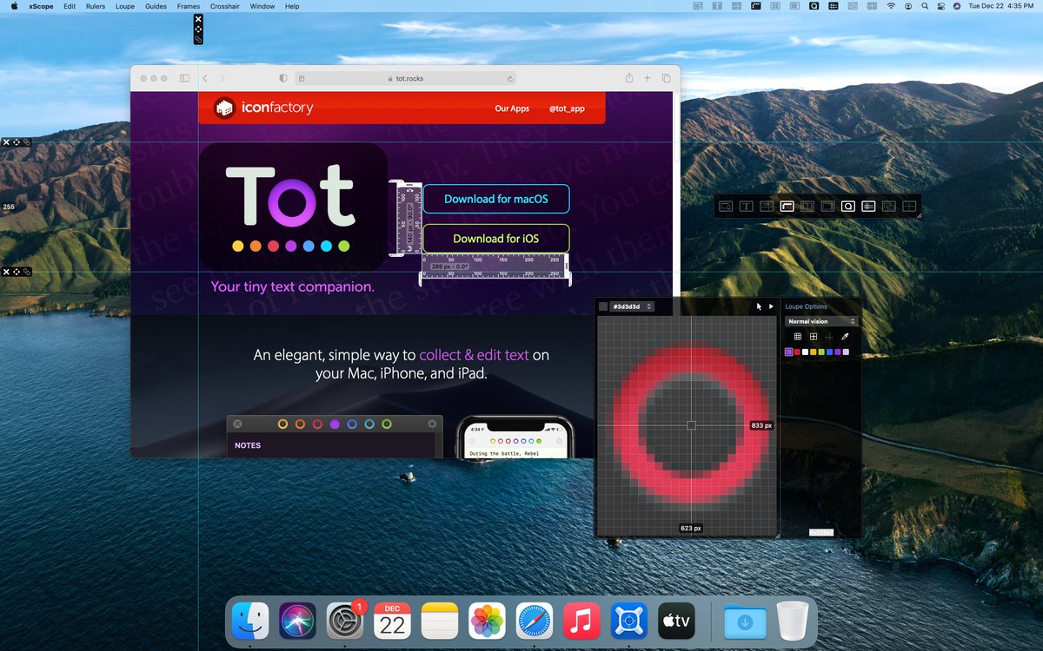Viewport: 1043px width, 651px height.
Task: Show Safari's tab overview
Action: point(667,78)
